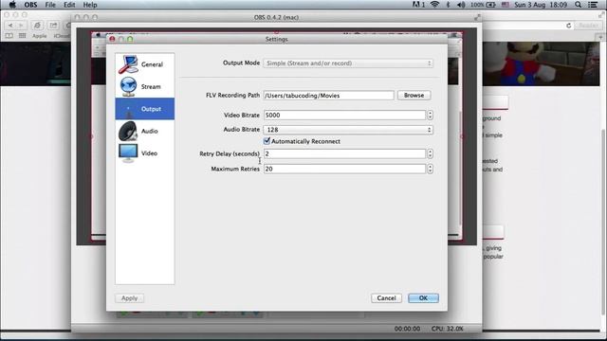The height and width of the screenshot is (341, 607).
Task: Open the General settings section
Action: pyautogui.click(x=145, y=64)
